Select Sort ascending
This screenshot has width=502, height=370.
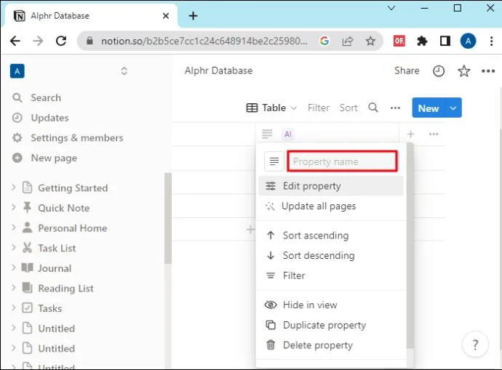tap(331, 236)
